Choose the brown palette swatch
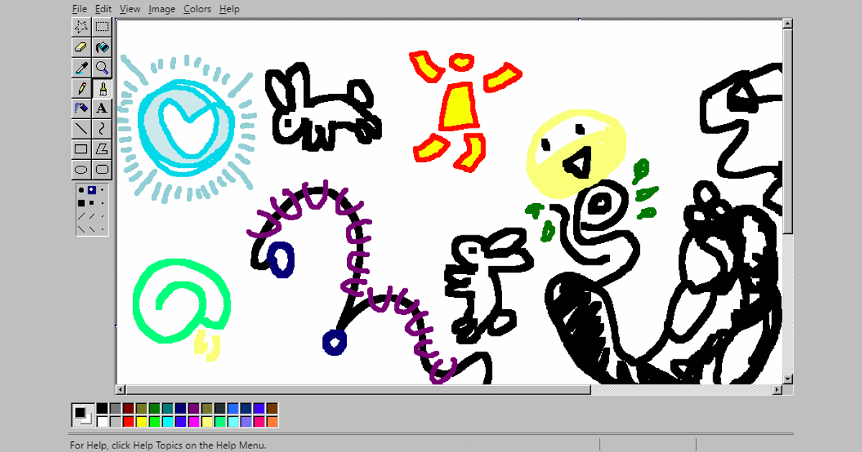The height and width of the screenshot is (452, 862). point(272,408)
